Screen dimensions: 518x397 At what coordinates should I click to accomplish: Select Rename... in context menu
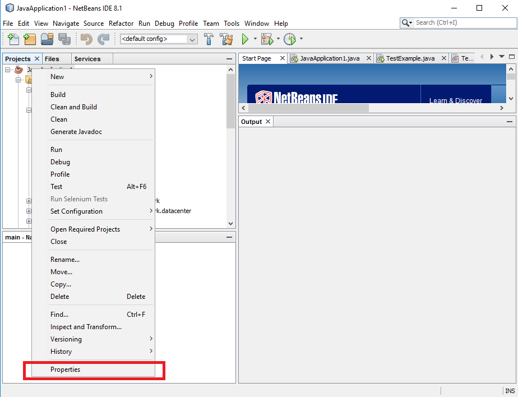pyautogui.click(x=94, y=260)
